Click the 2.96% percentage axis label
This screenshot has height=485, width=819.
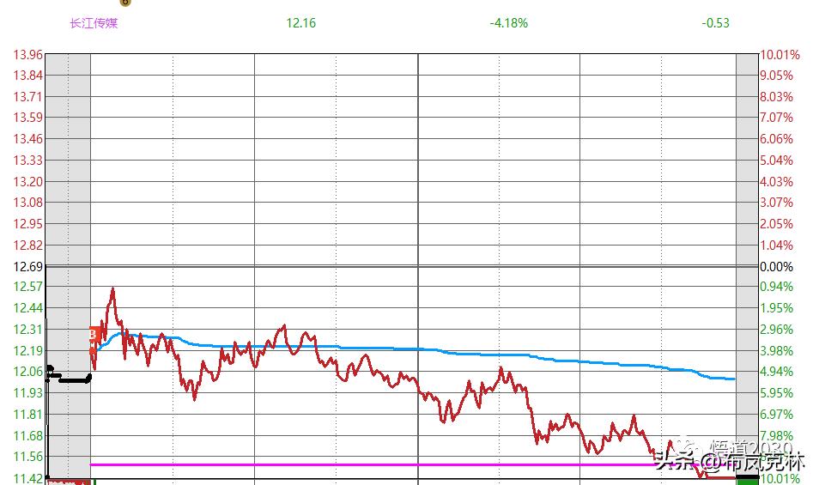pos(776,330)
